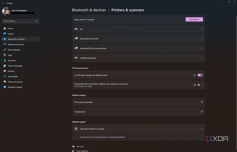
Task: Select Personalization menu label
Action: tap(14, 50)
